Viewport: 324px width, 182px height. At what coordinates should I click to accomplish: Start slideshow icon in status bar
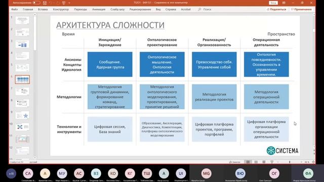(x=272, y=162)
